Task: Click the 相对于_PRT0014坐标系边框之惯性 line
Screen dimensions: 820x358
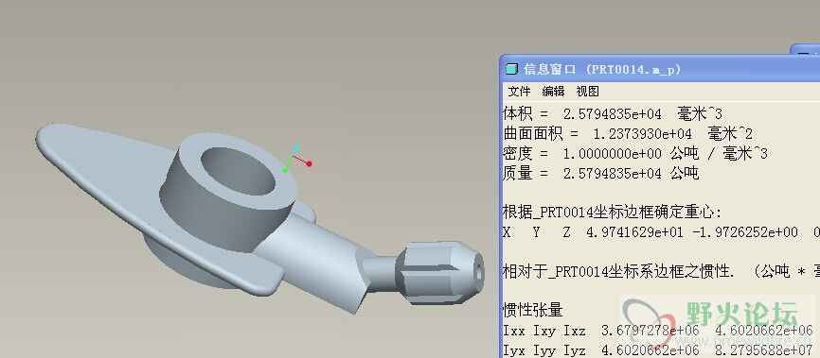Action: [x=662, y=271]
